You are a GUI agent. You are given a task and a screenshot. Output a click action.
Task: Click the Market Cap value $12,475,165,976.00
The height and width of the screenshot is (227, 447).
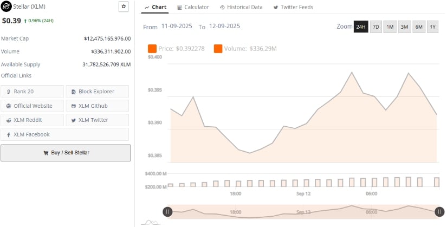pyautogui.click(x=107, y=38)
